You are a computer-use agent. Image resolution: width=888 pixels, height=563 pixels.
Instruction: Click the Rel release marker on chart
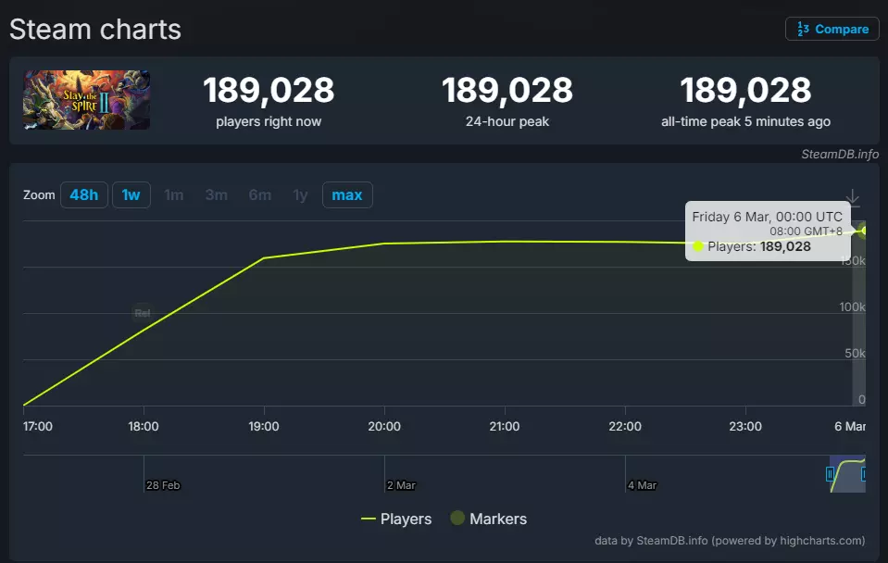(x=143, y=313)
